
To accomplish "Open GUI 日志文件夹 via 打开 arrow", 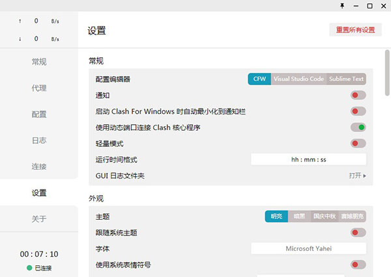I will (x=357, y=176).
